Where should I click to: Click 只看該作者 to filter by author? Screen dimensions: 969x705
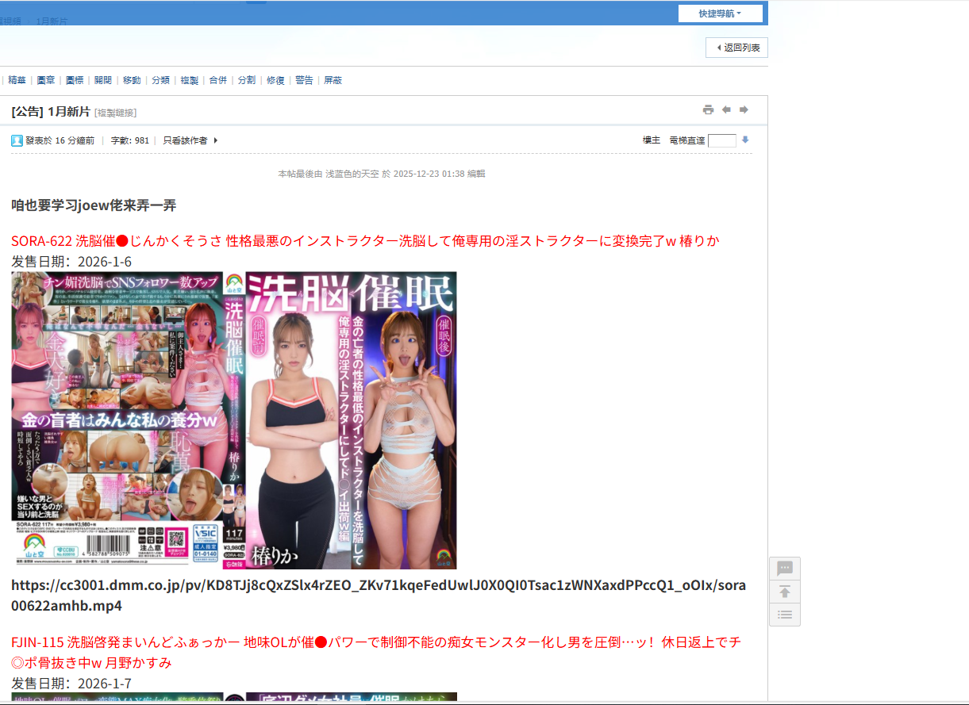pyautogui.click(x=185, y=140)
